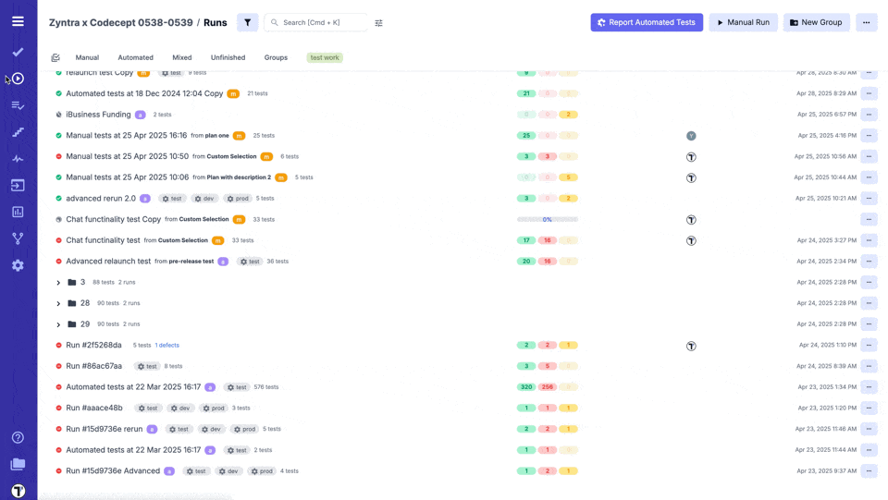This screenshot has width=888, height=500.
Task: Switch to the Automated tab
Action: [x=135, y=57]
